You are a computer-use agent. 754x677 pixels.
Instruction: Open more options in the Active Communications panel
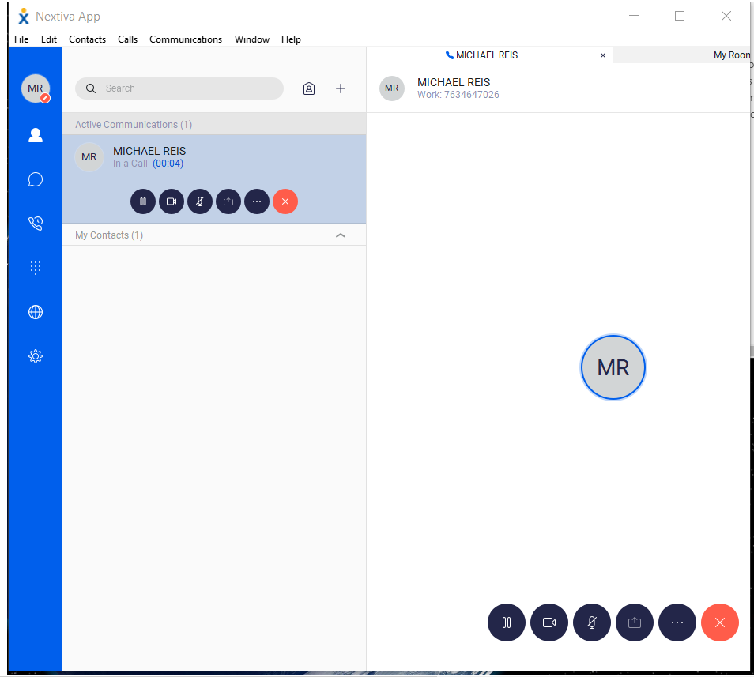257,201
